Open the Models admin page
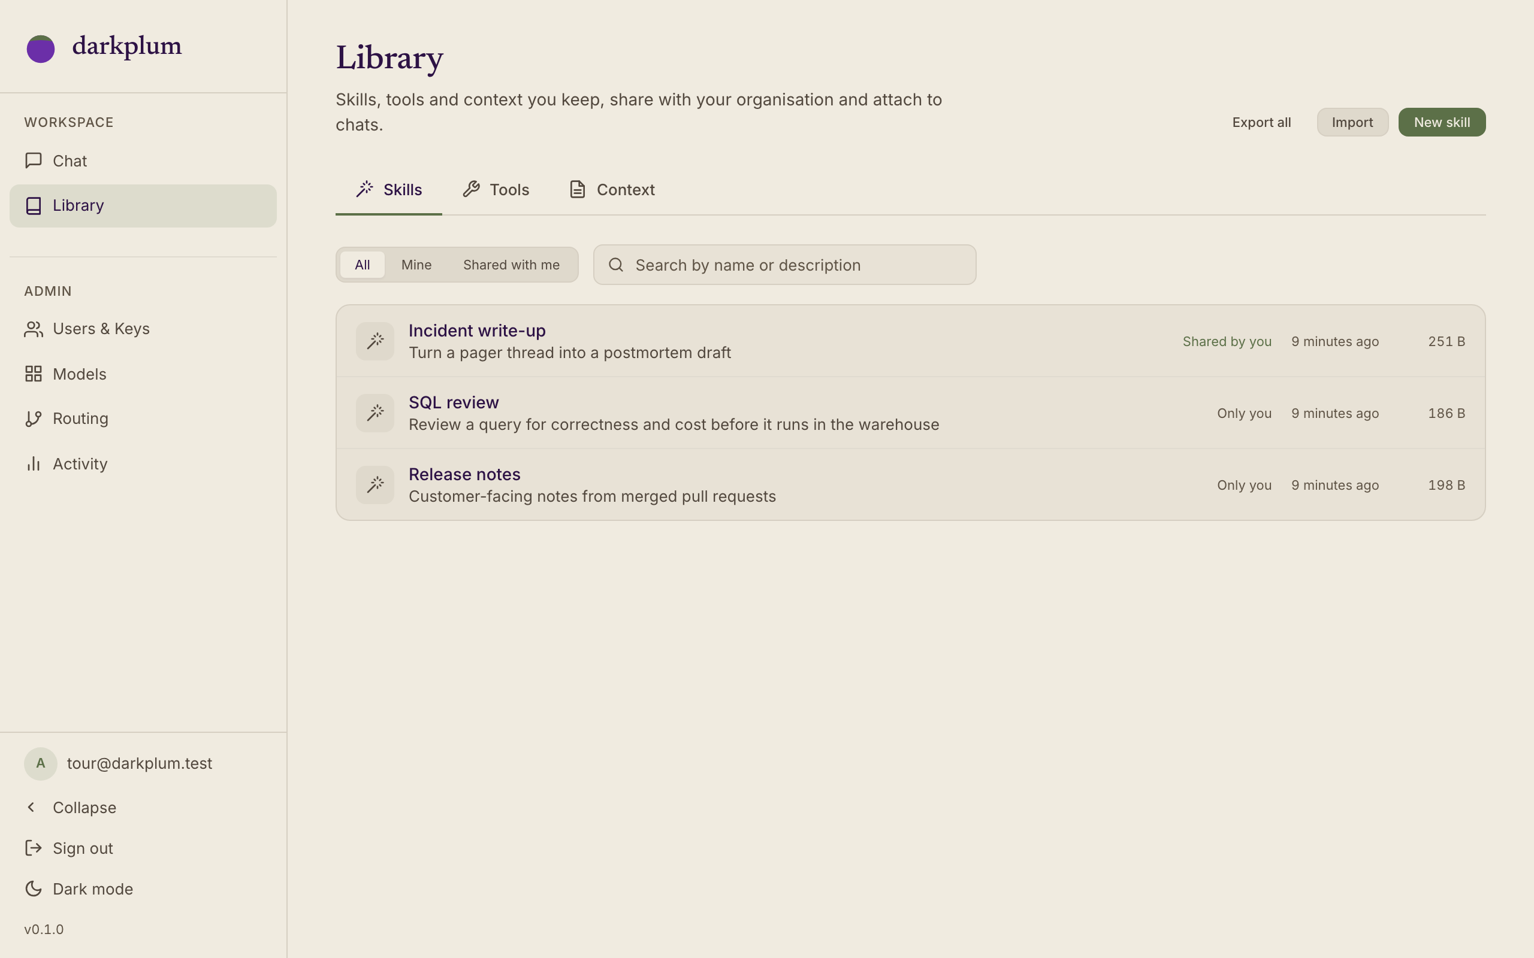This screenshot has width=1534, height=958. click(x=143, y=374)
